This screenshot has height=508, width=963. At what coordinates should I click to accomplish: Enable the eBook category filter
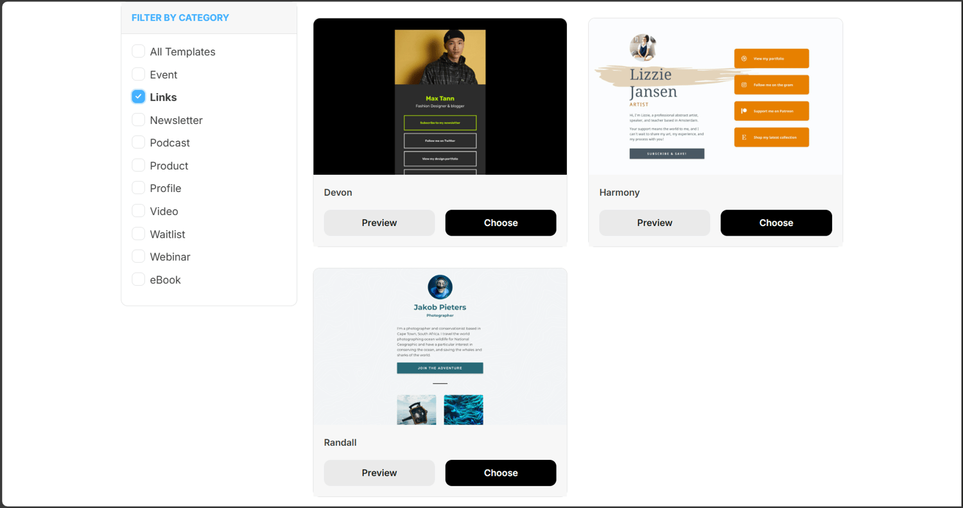point(138,279)
